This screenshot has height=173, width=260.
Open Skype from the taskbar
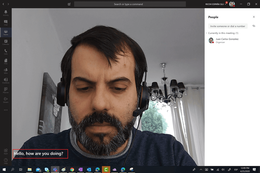click(x=47, y=169)
